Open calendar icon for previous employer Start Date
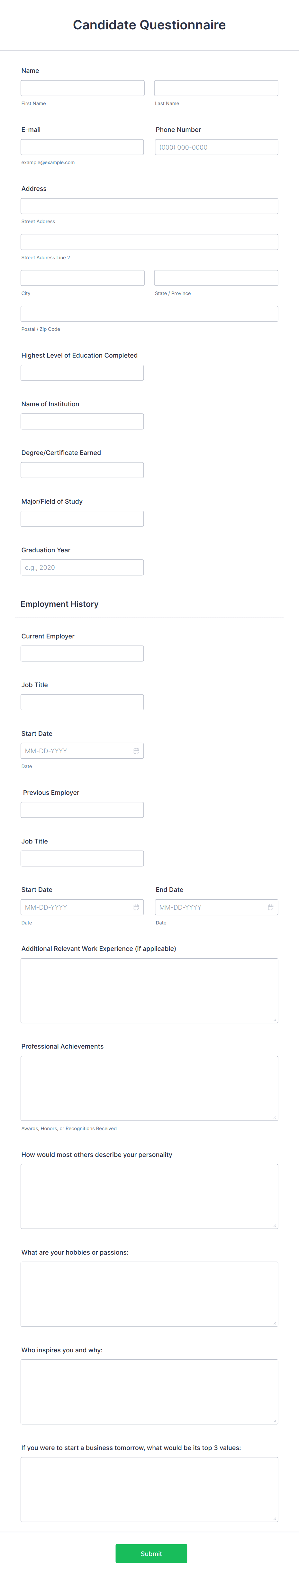 tap(136, 907)
